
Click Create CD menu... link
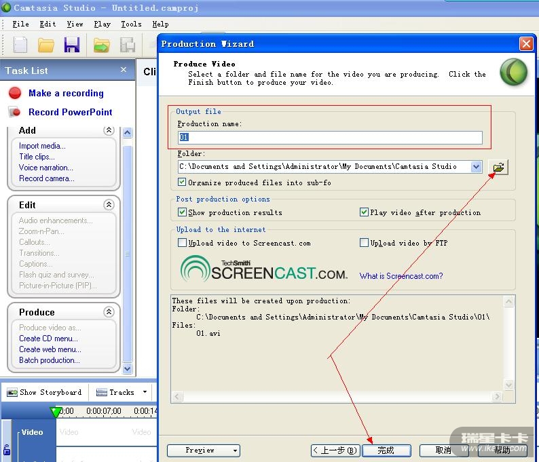pos(48,339)
